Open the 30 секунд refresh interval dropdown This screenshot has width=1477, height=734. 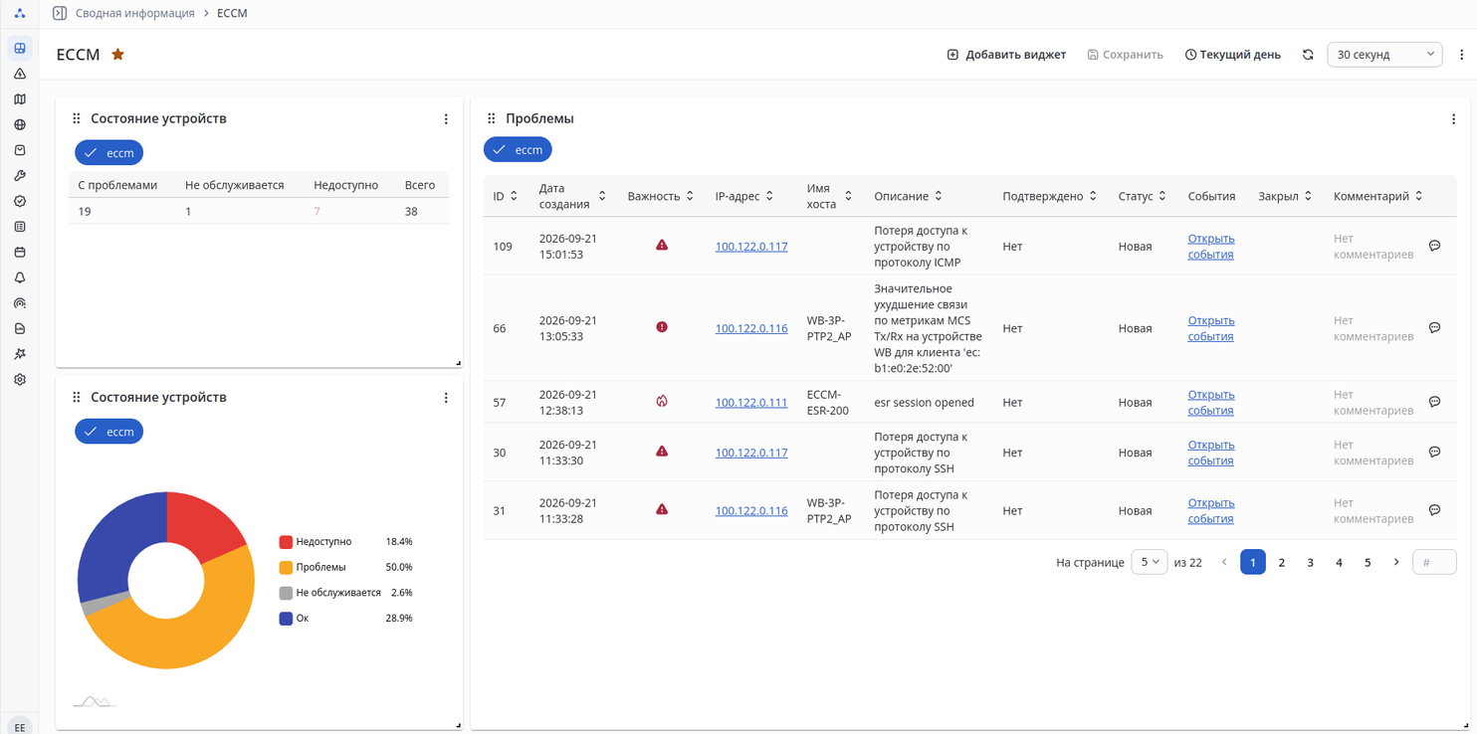1384,55
